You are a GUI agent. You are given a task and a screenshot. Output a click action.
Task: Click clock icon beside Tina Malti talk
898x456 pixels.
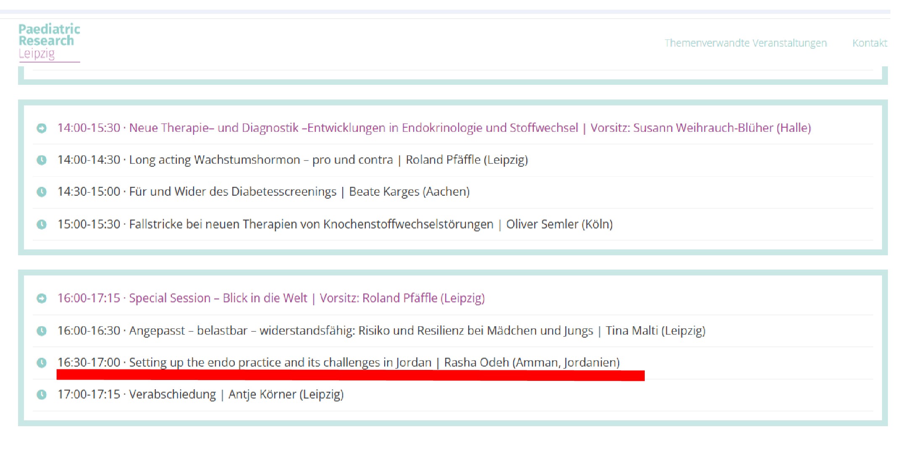[42, 331]
